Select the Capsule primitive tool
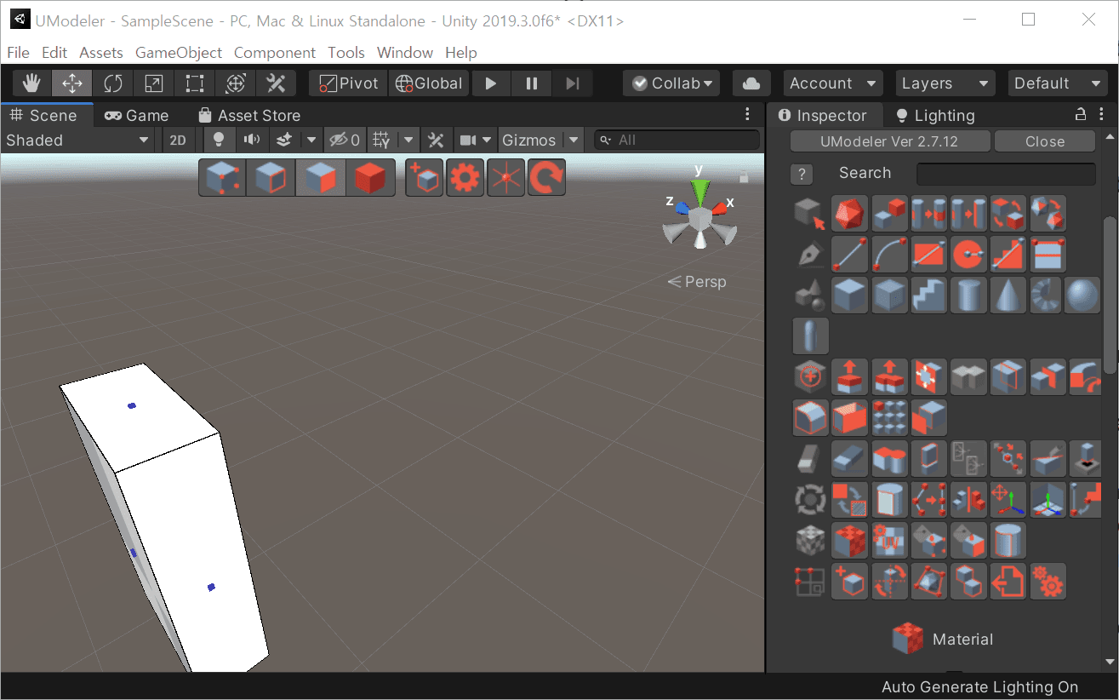The height and width of the screenshot is (700, 1119). [x=810, y=335]
